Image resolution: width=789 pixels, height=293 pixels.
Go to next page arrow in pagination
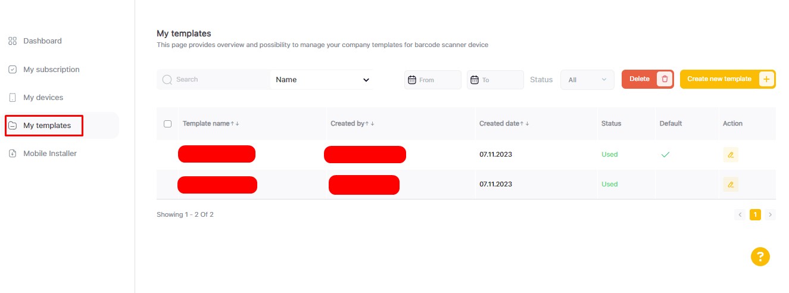tap(771, 214)
